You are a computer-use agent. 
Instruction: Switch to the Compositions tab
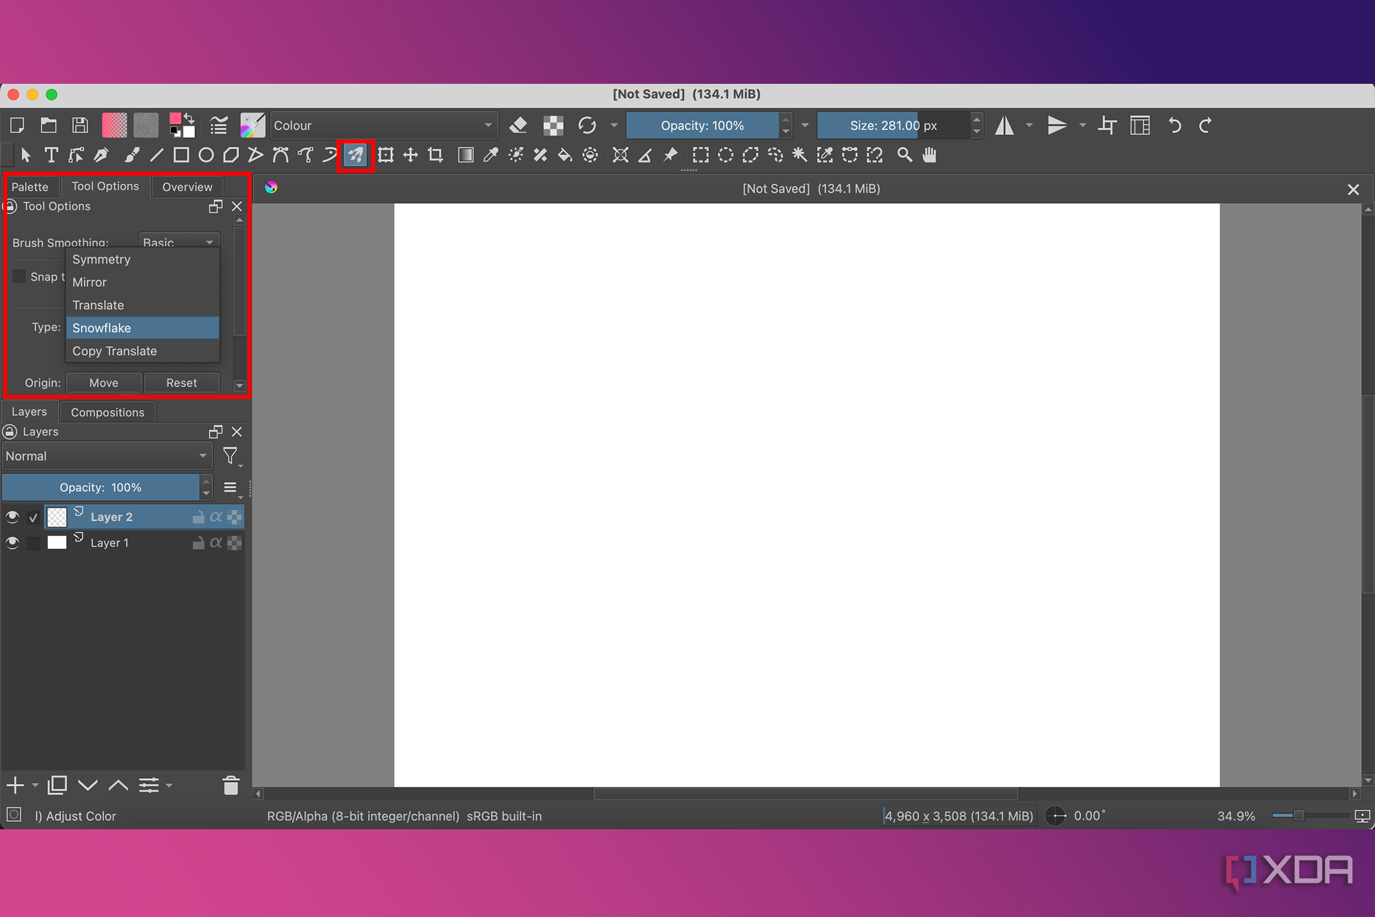pos(107,412)
